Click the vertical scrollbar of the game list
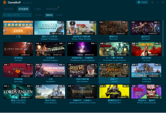The height and width of the screenshot is (113, 166). pyautogui.click(x=163, y=38)
